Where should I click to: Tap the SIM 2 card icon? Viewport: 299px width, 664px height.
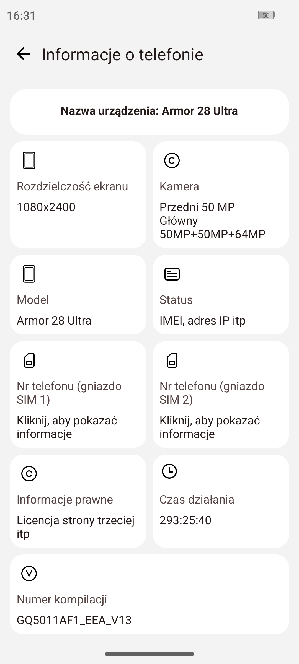coord(172,360)
